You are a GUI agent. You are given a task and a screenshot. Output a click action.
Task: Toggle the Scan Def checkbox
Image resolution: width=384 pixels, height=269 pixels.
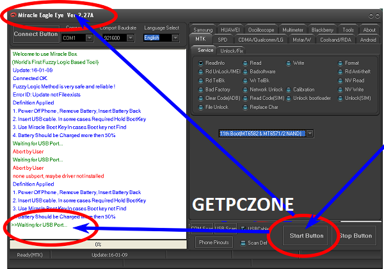click(x=243, y=243)
